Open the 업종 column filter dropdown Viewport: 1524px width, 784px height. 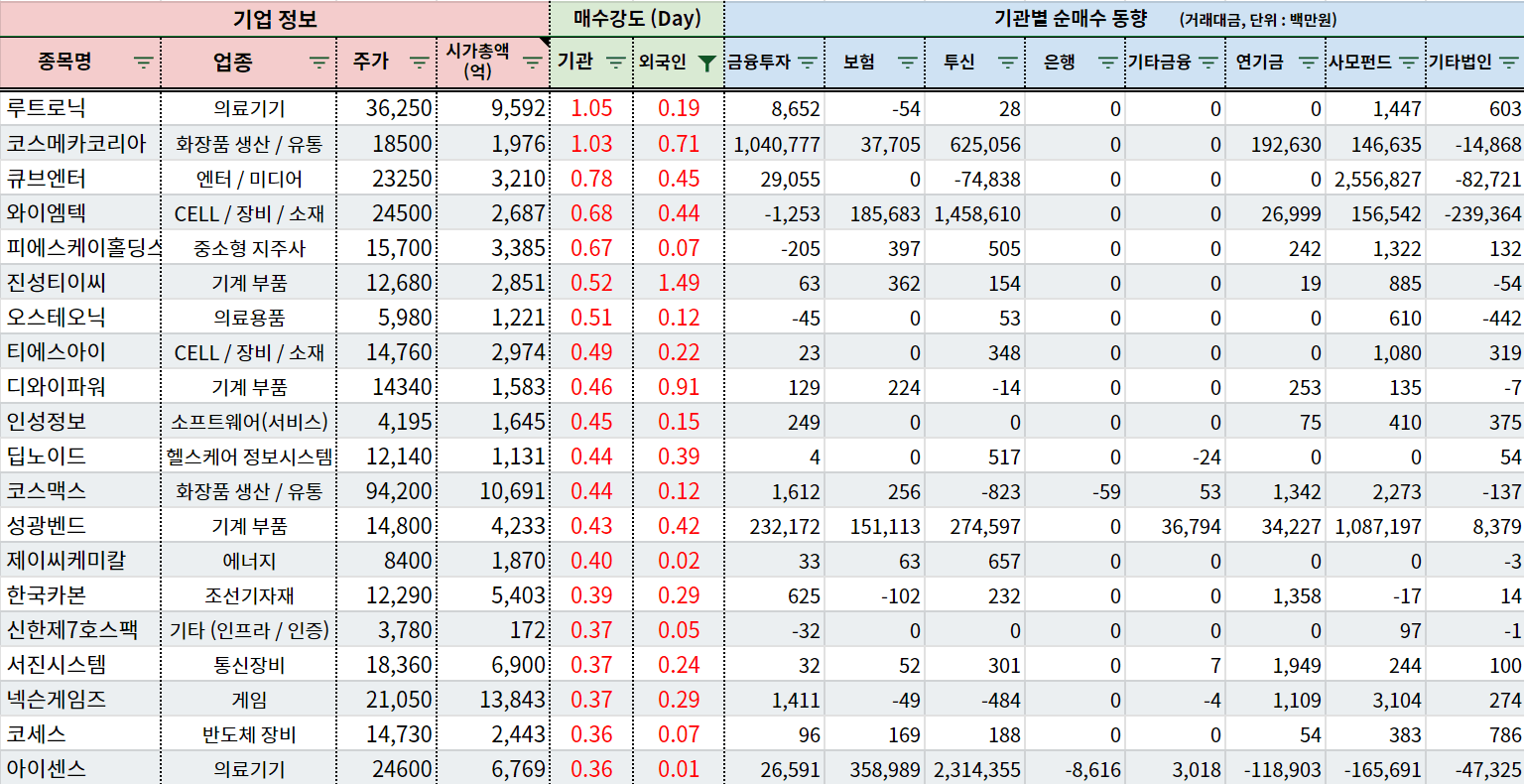coord(318,63)
